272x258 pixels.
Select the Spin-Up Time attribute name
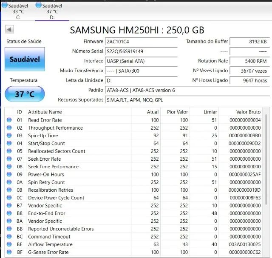[x=43, y=136]
